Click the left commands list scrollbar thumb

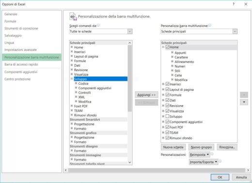130,78
